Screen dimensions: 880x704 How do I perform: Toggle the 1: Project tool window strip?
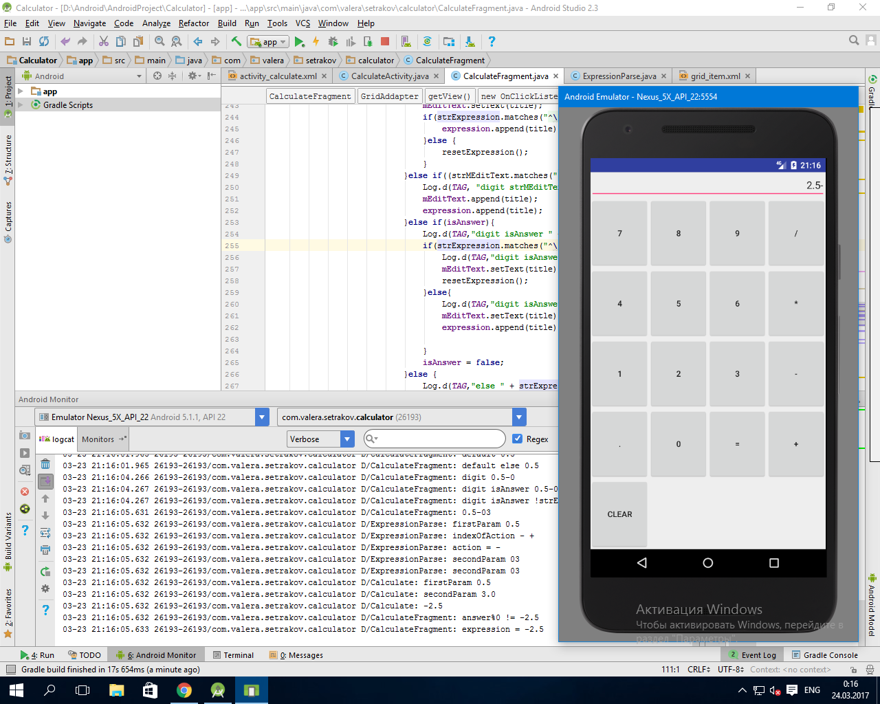point(8,96)
